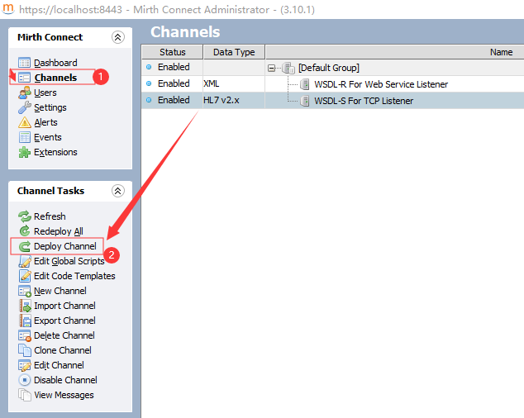Click the Delete Channel icon

25,335
